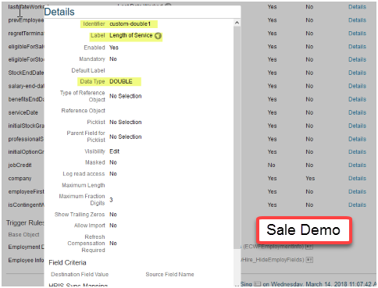Screen dimensions: 378x288
Task: Click the Visibility value Edit
Action: pyautogui.click(x=114, y=151)
